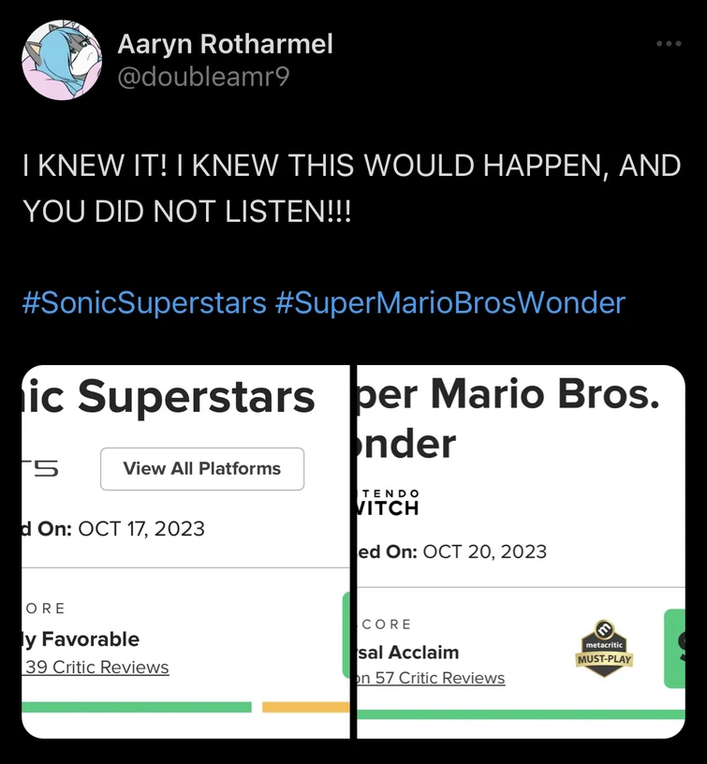Viewport: 707px width, 764px height.
Task: Click the 39 Critic Reviews link
Action: (96, 667)
